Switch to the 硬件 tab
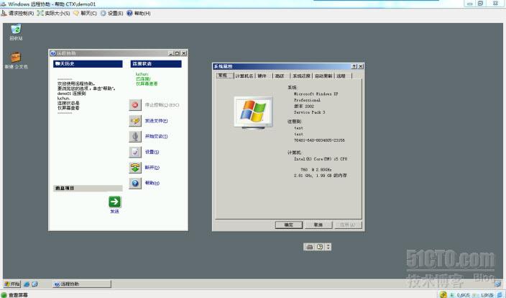 (262, 76)
